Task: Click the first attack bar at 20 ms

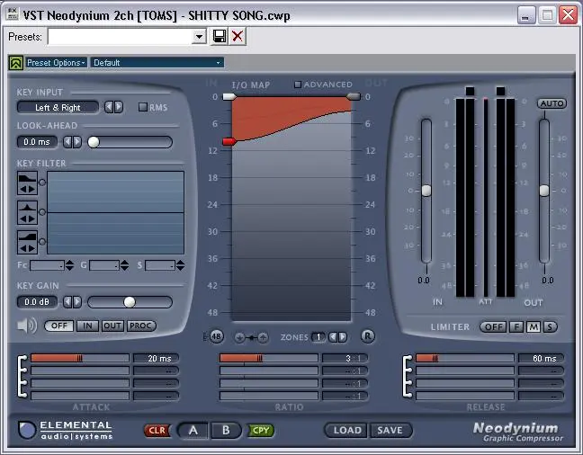Action: tap(80, 358)
